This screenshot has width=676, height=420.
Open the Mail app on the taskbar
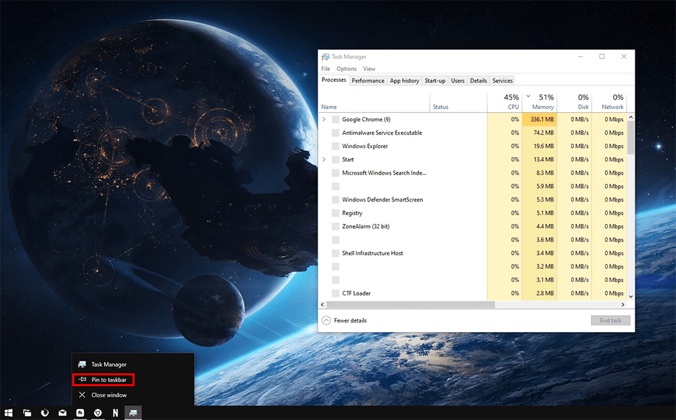62,413
